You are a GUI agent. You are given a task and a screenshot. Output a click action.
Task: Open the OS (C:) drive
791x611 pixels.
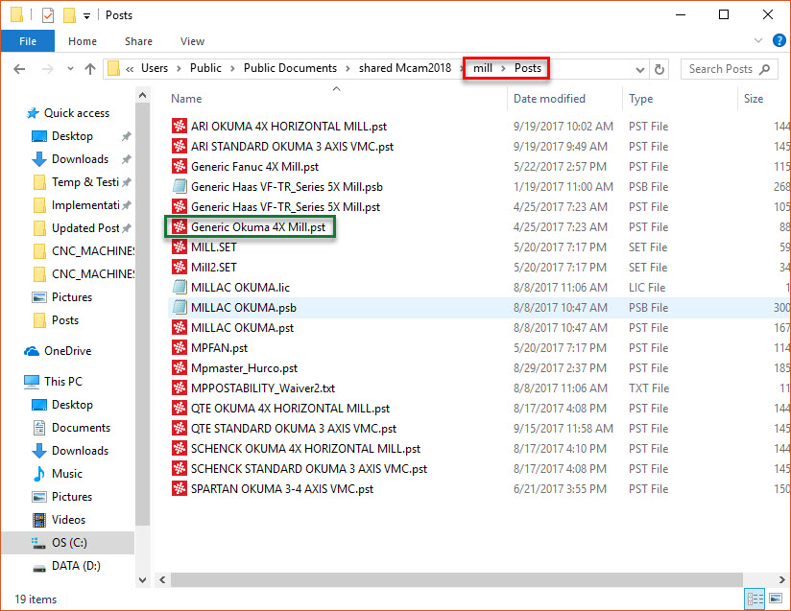[69, 543]
